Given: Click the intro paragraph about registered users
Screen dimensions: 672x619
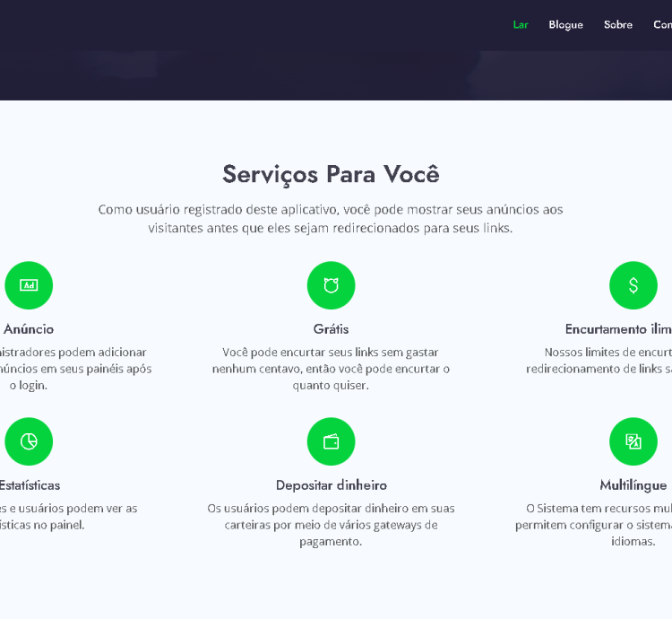Looking at the screenshot, I should (x=331, y=219).
